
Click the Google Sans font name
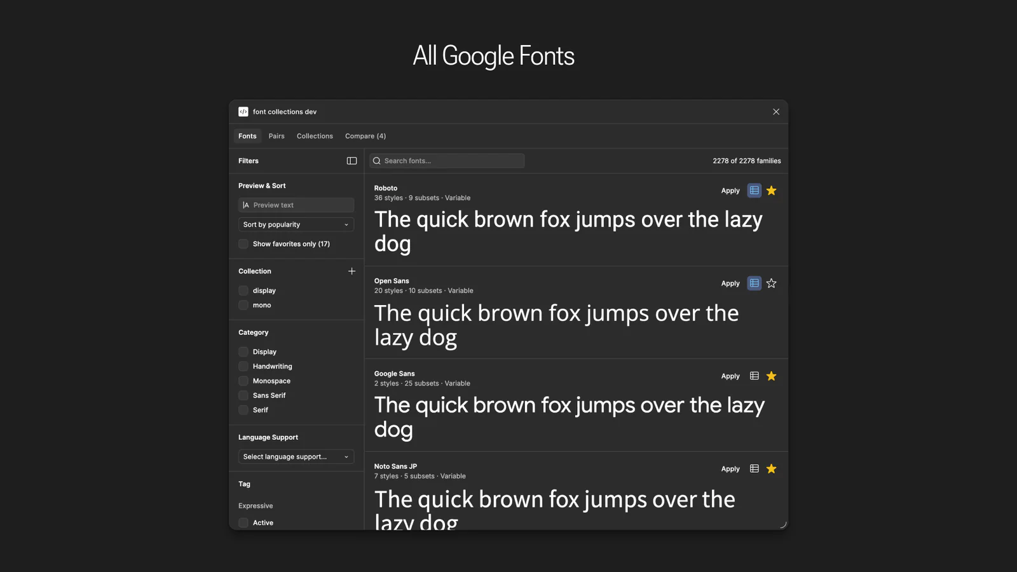click(x=395, y=374)
